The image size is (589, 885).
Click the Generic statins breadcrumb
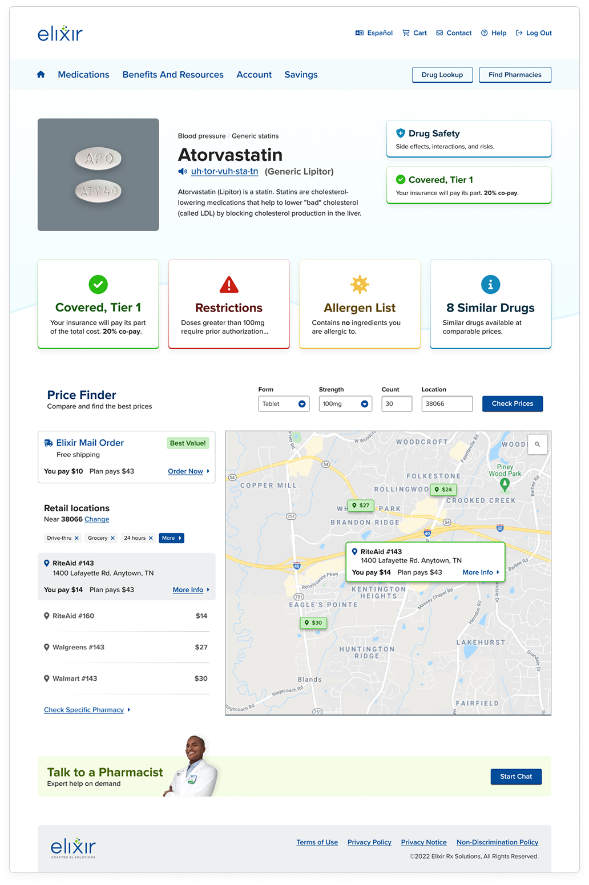click(255, 136)
